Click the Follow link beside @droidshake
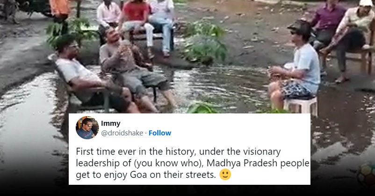Image resolution: width=375 pixels, height=196 pixels. coord(160,133)
